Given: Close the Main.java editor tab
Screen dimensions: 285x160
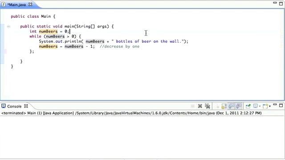Looking at the screenshot, I should 30,4.
